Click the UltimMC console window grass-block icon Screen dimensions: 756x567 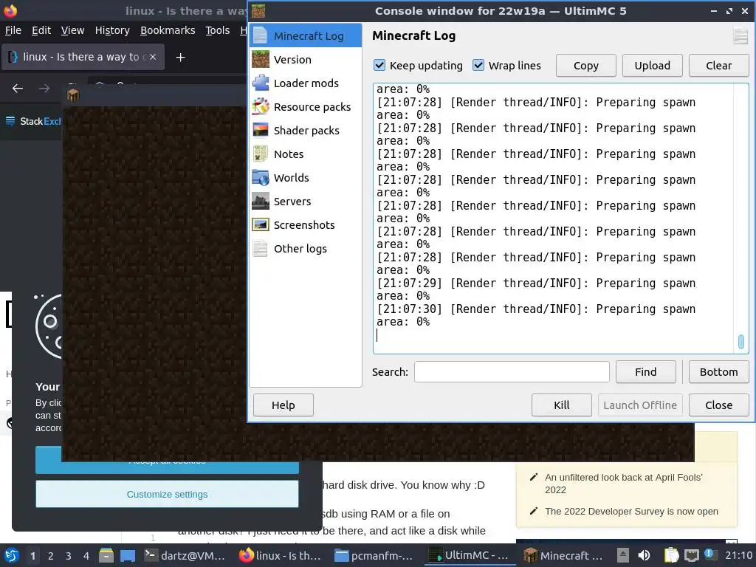coord(258,10)
